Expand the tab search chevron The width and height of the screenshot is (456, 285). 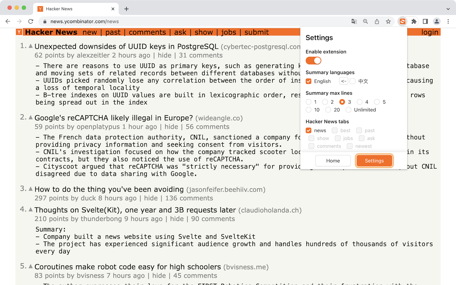[x=448, y=9]
